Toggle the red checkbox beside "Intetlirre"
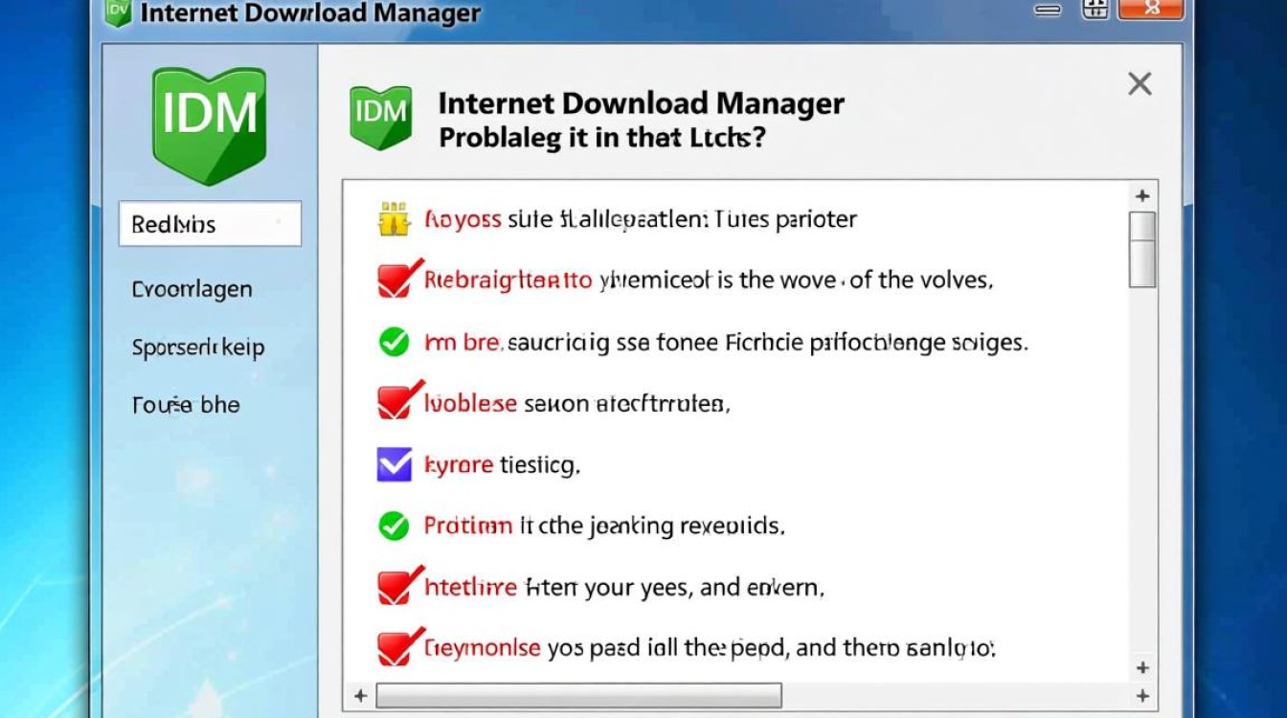 click(396, 586)
